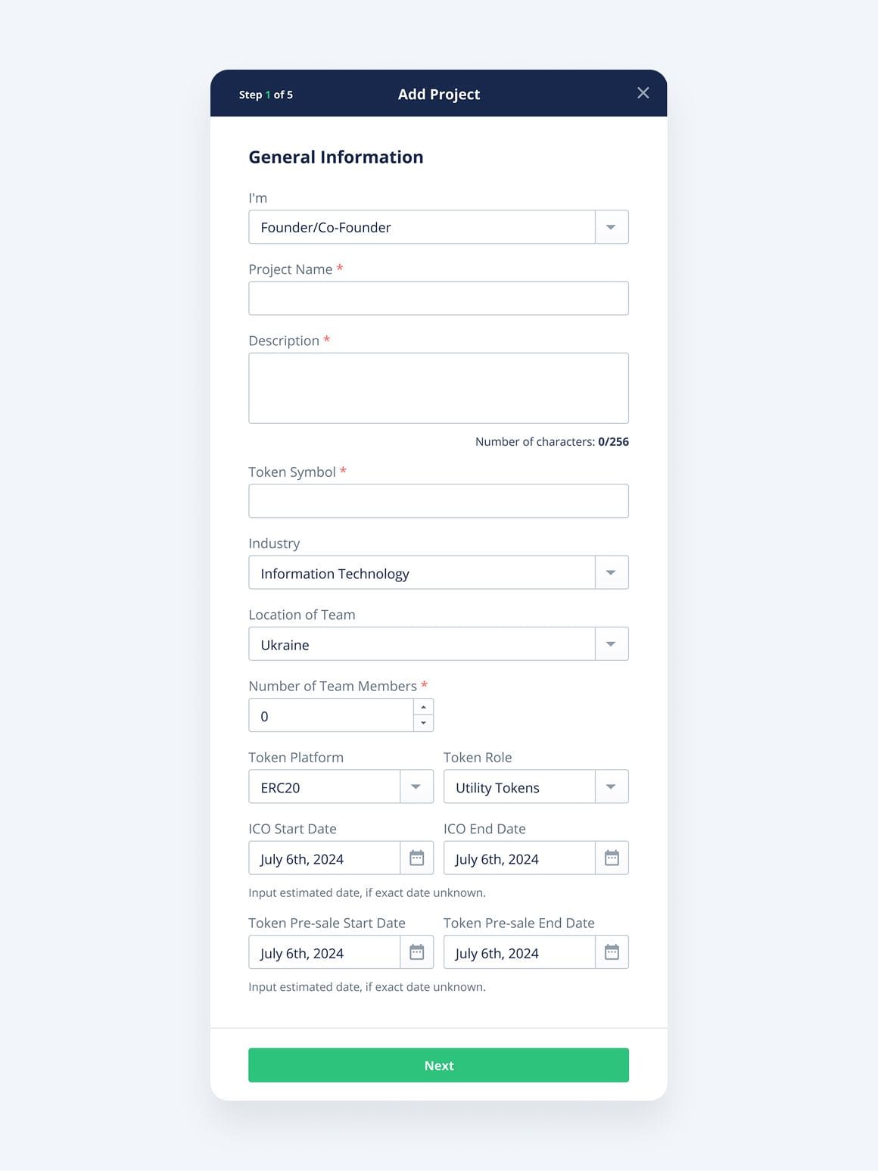Viewport: 878px width, 1171px height.
Task: Click the Pre-sale End Date text field
Action: (x=519, y=953)
